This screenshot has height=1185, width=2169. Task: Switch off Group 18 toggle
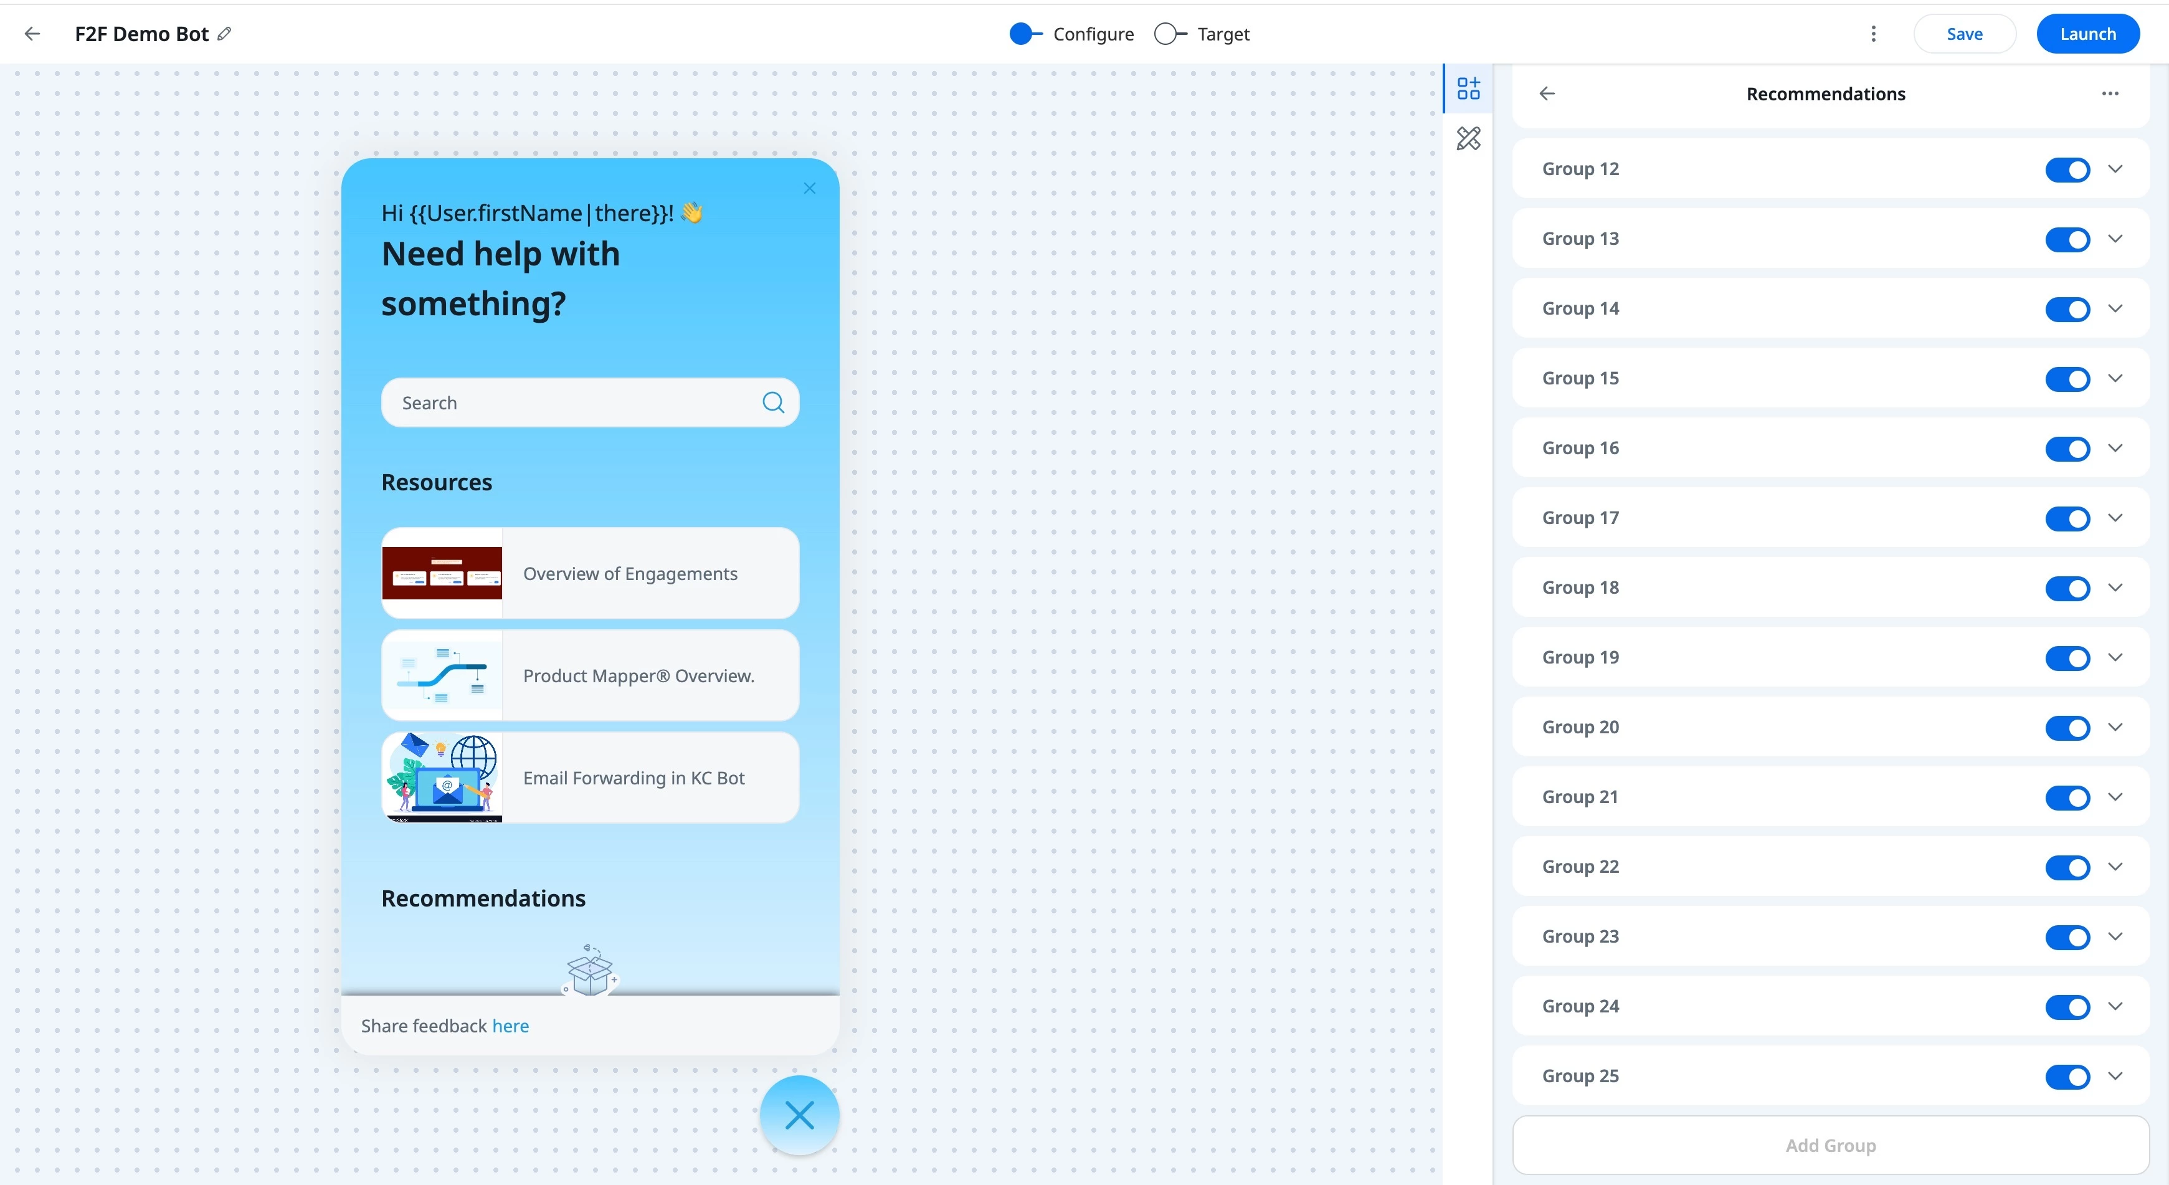tap(2068, 588)
